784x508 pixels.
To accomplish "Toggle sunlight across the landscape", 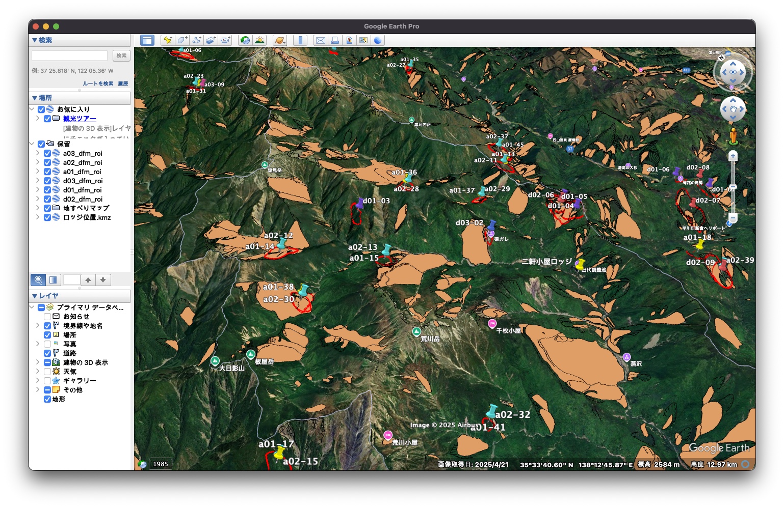I will (259, 40).
